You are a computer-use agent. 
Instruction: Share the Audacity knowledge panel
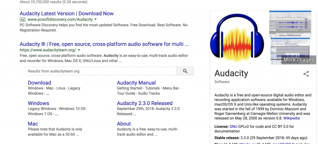[306, 74]
